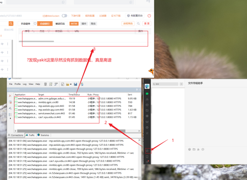Click the Name Resolution toolbar icon in Proxifier
The height and width of the screenshot is (180, 247).
coord(56,84)
